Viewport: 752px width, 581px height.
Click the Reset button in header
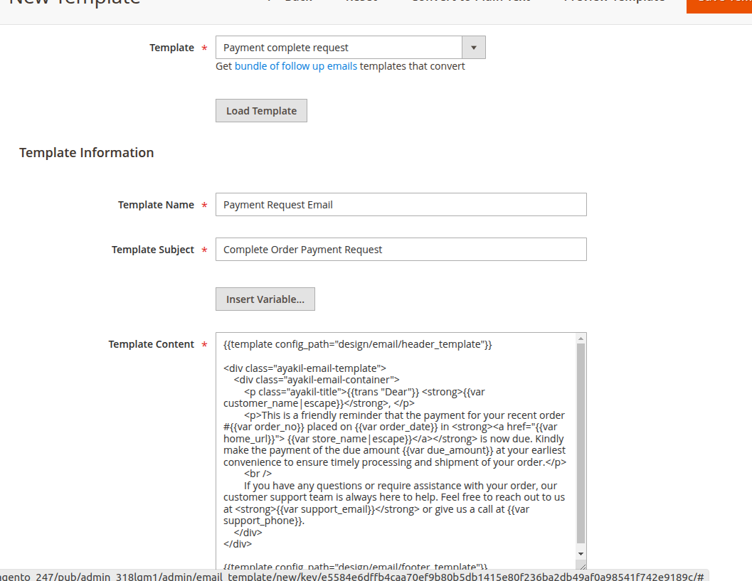pyautogui.click(x=361, y=2)
